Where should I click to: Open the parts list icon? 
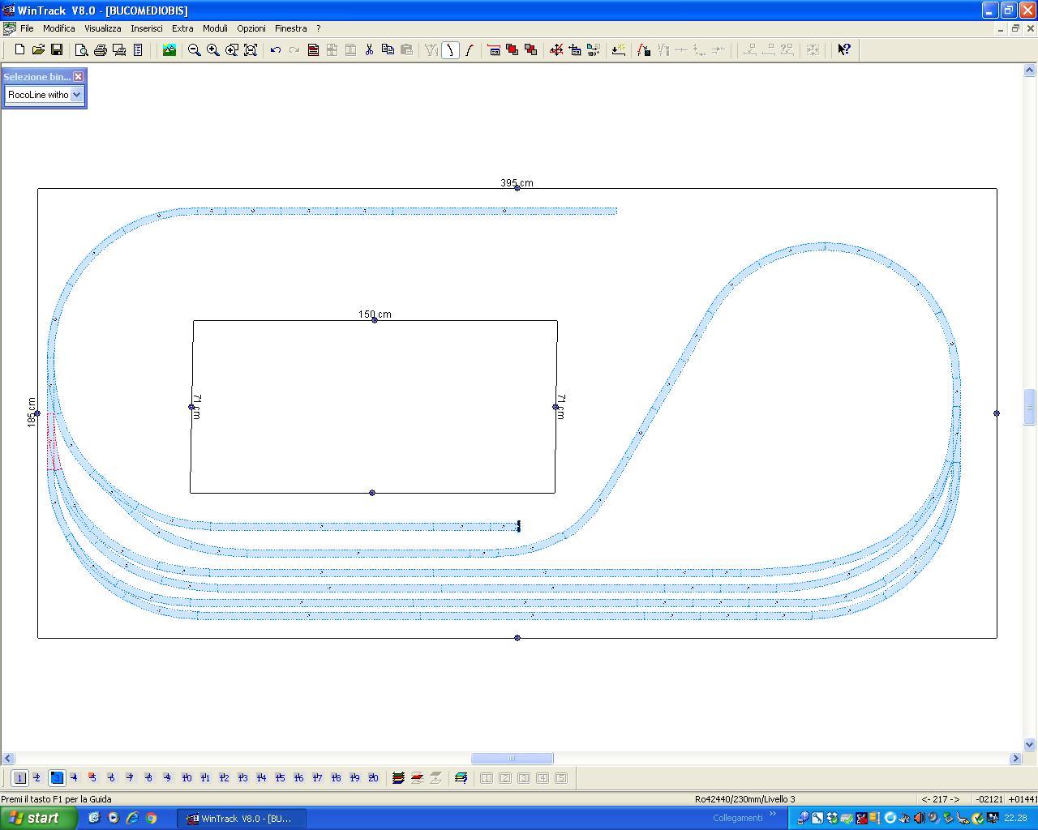point(138,49)
